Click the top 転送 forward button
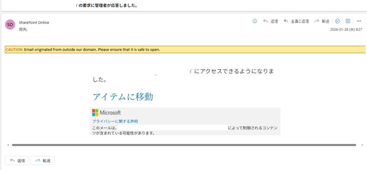Screen dimensions: 367x170 pyautogui.click(x=322, y=21)
